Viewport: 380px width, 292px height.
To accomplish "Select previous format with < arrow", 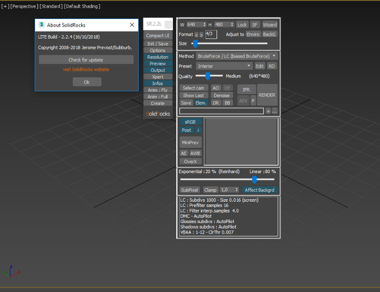I will click(x=196, y=35).
